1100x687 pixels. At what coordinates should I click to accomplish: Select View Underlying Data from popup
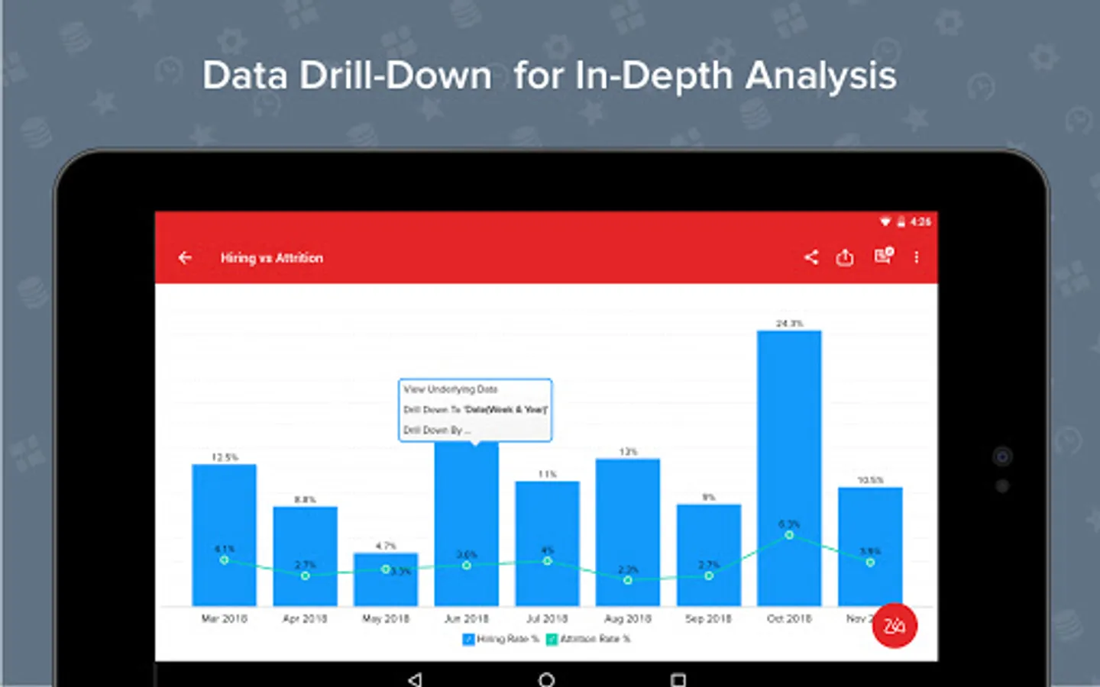[451, 389]
